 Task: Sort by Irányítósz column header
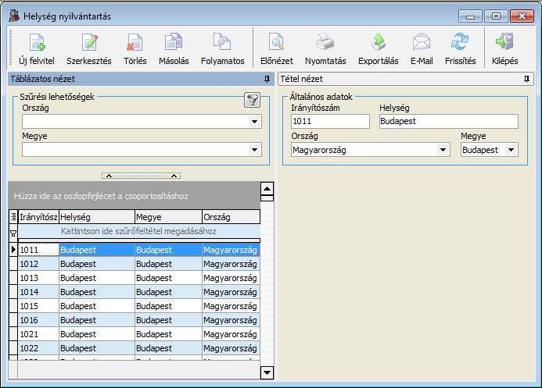38,217
